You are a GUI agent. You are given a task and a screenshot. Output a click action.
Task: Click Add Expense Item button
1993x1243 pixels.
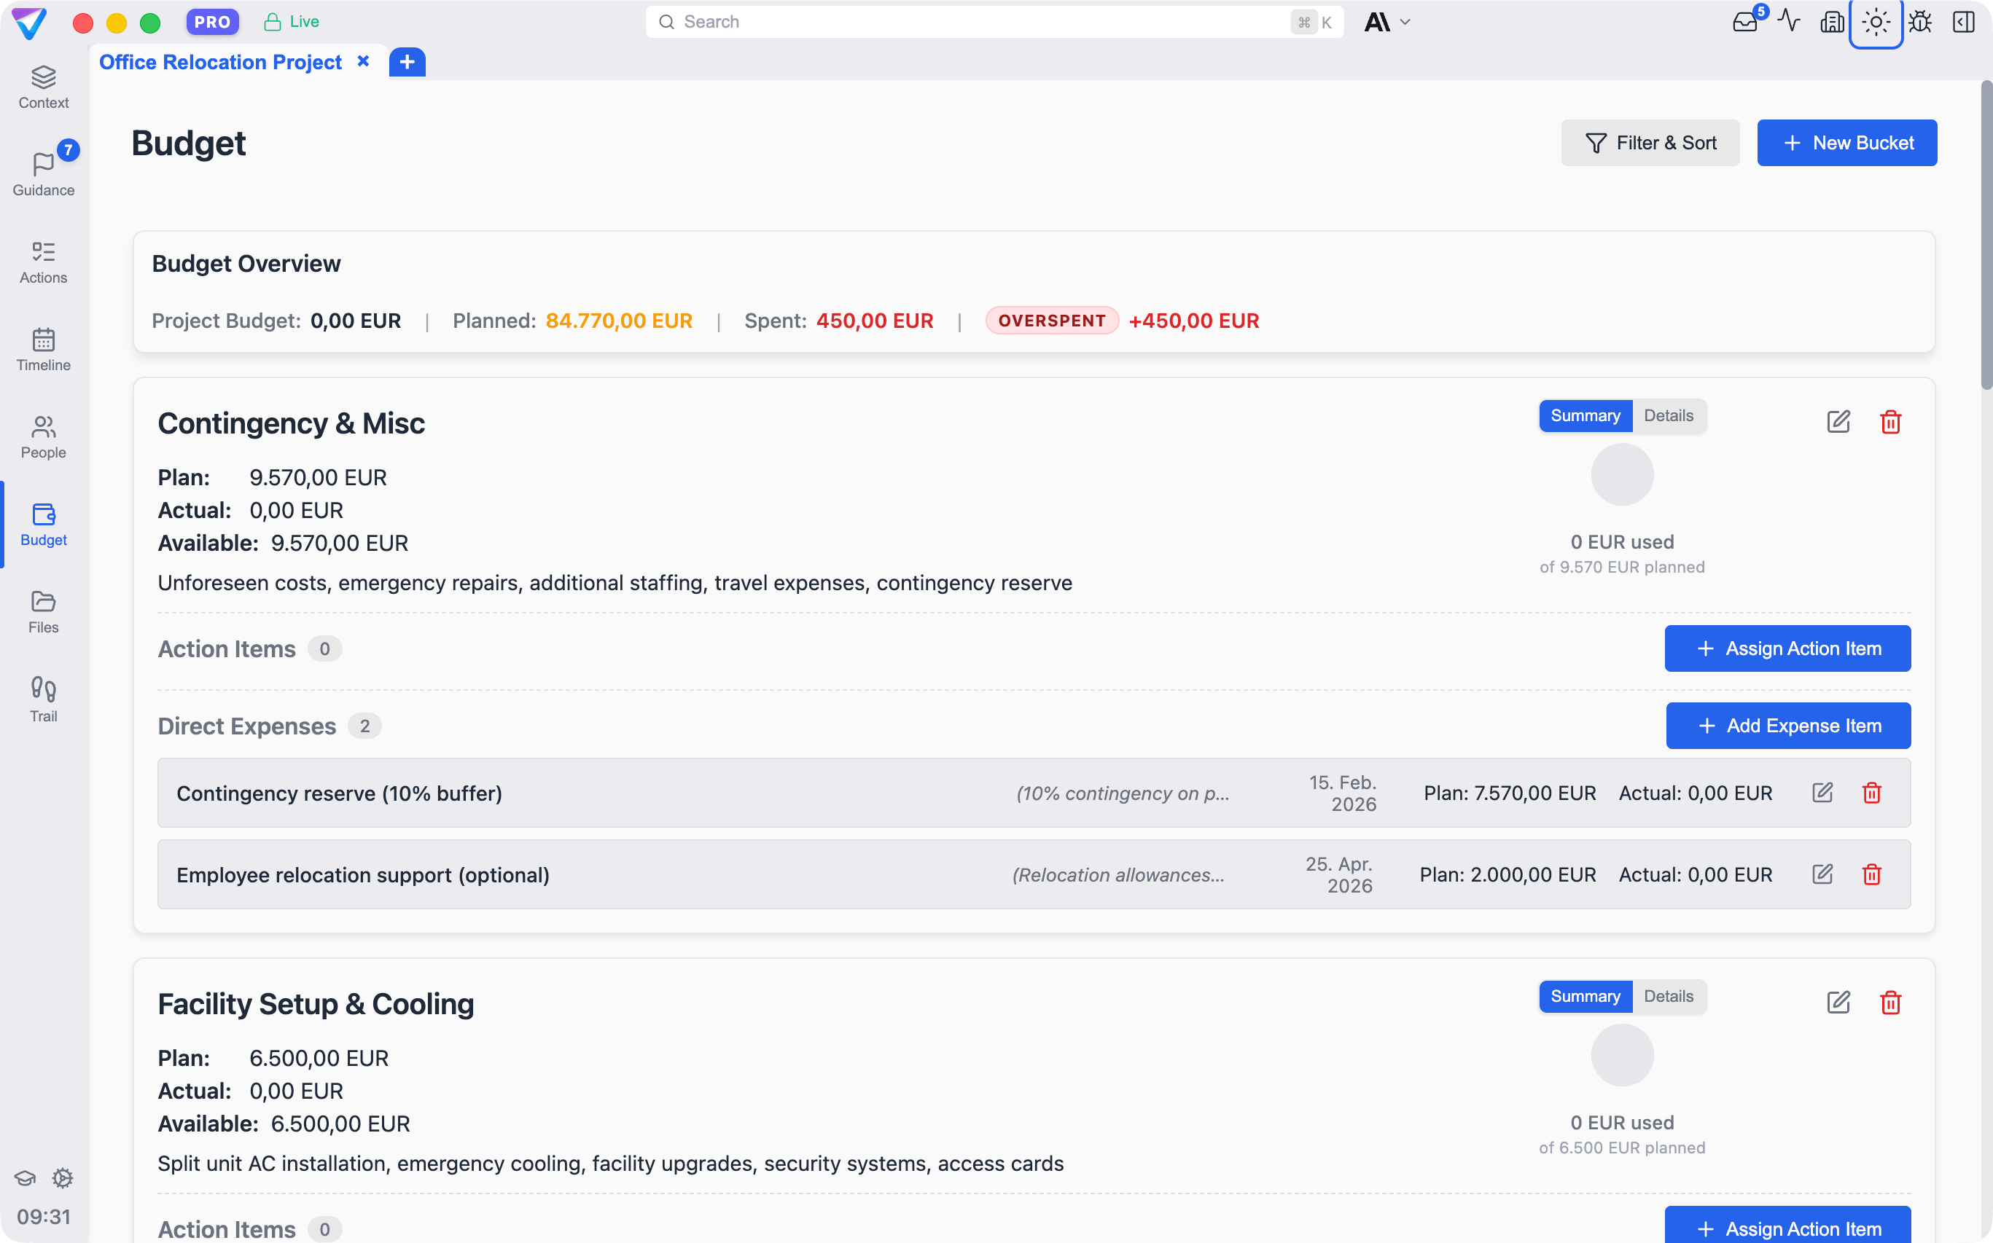coord(1788,726)
